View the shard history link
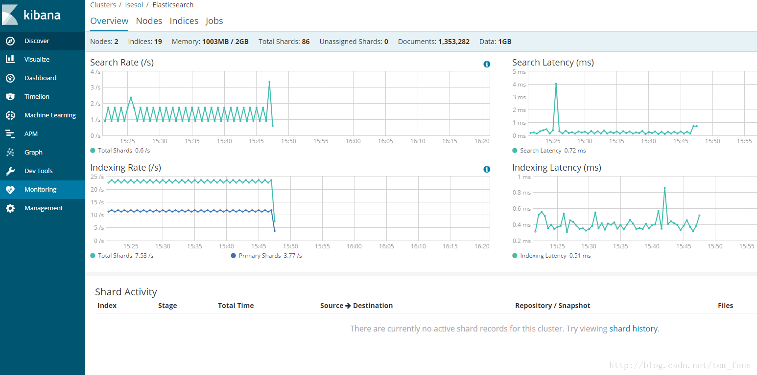Screen dimensions: 757x375 [x=633, y=329]
